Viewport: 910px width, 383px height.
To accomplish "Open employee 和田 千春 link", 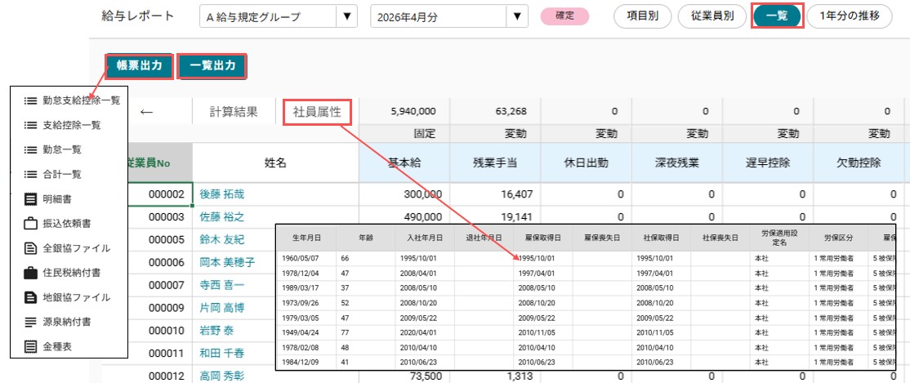I will (221, 354).
